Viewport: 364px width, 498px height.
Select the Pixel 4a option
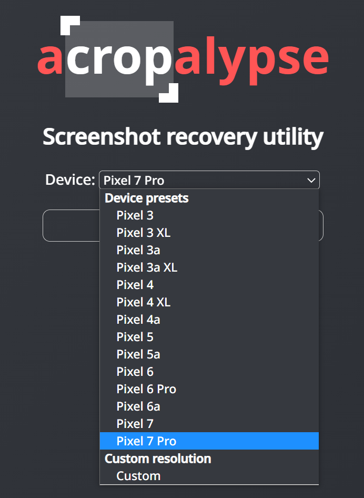(138, 320)
